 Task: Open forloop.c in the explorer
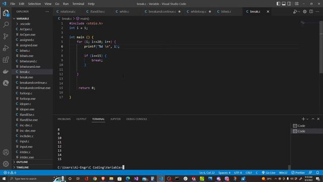(26, 93)
